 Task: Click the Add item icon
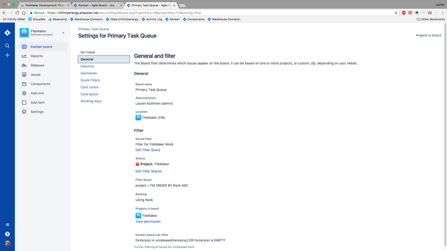pyautogui.click(x=24, y=102)
